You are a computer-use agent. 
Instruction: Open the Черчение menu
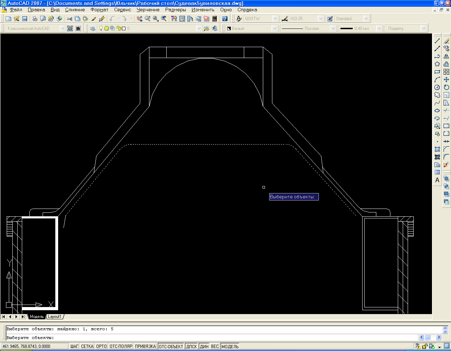point(148,10)
